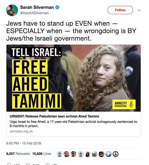Open the Free Ahed Tamimi card image

(x=74, y=78)
